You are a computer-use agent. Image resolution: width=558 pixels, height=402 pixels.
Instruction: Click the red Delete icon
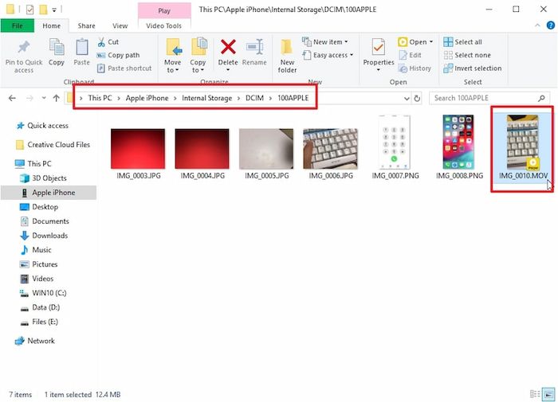click(228, 48)
